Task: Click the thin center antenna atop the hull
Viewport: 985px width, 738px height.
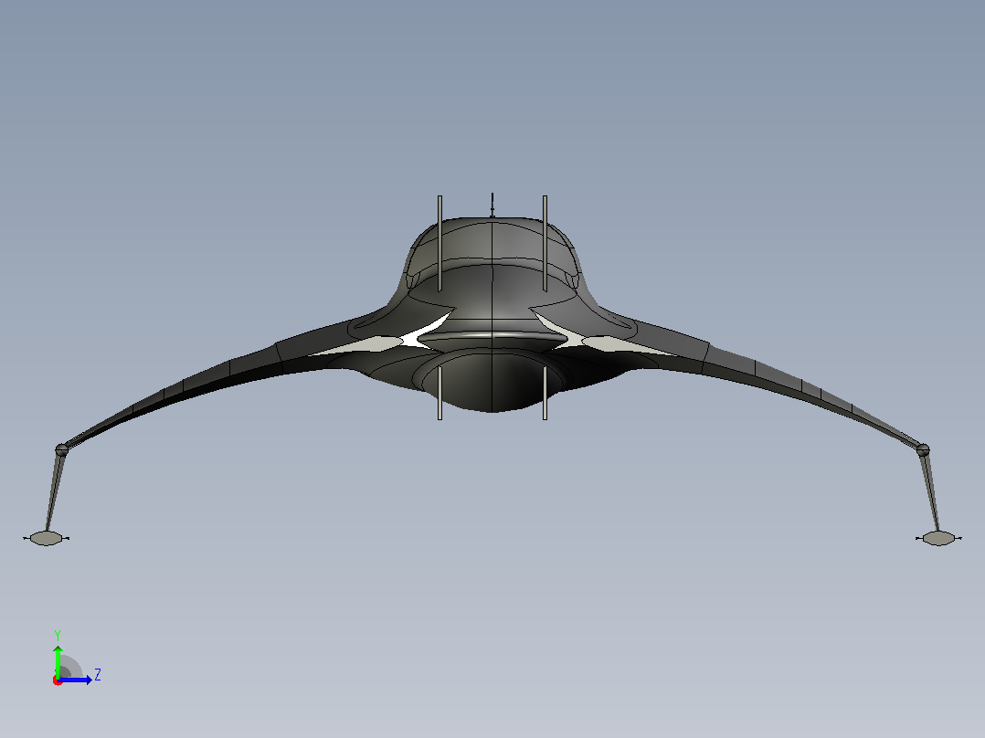Action: [x=492, y=205]
